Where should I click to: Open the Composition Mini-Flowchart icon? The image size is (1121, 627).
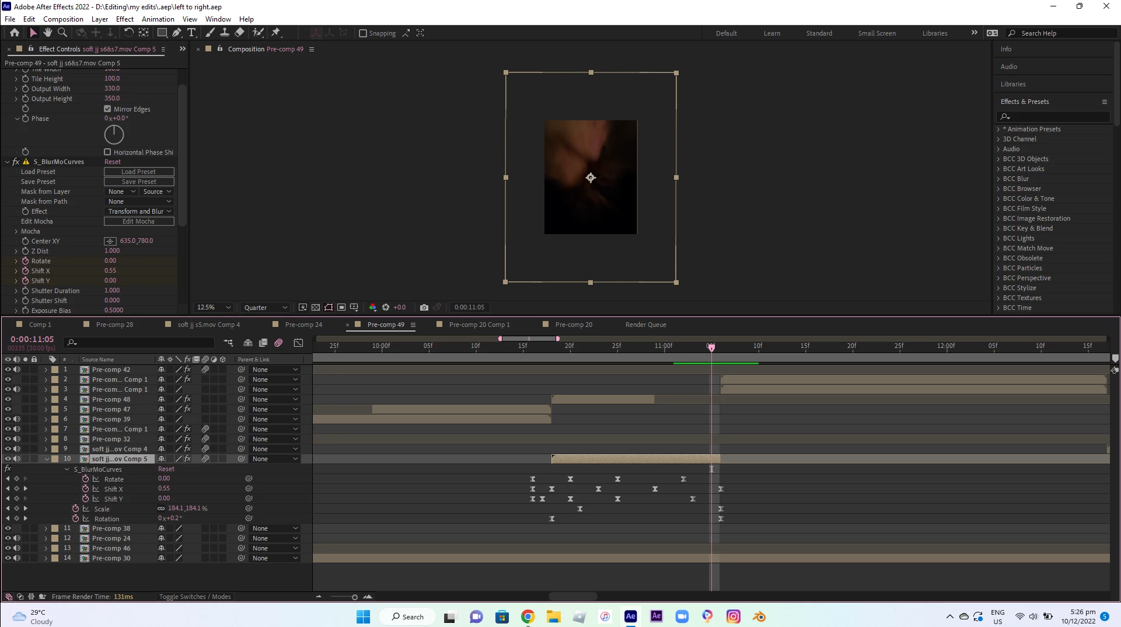pyautogui.click(x=228, y=343)
